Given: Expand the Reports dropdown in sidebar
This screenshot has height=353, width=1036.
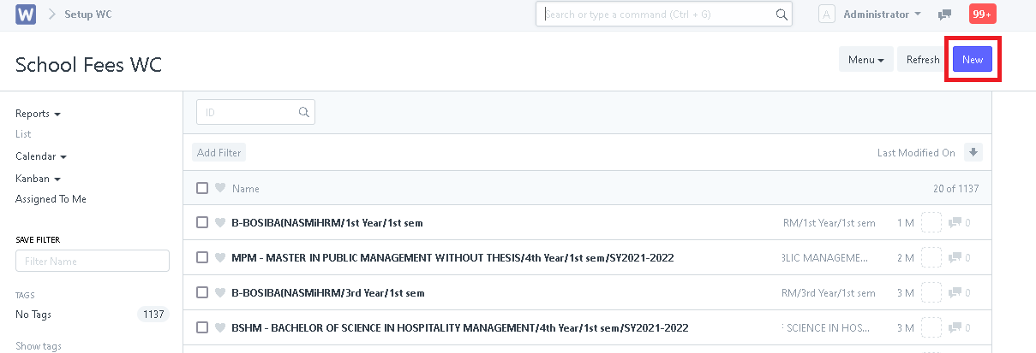Looking at the screenshot, I should tap(38, 114).
